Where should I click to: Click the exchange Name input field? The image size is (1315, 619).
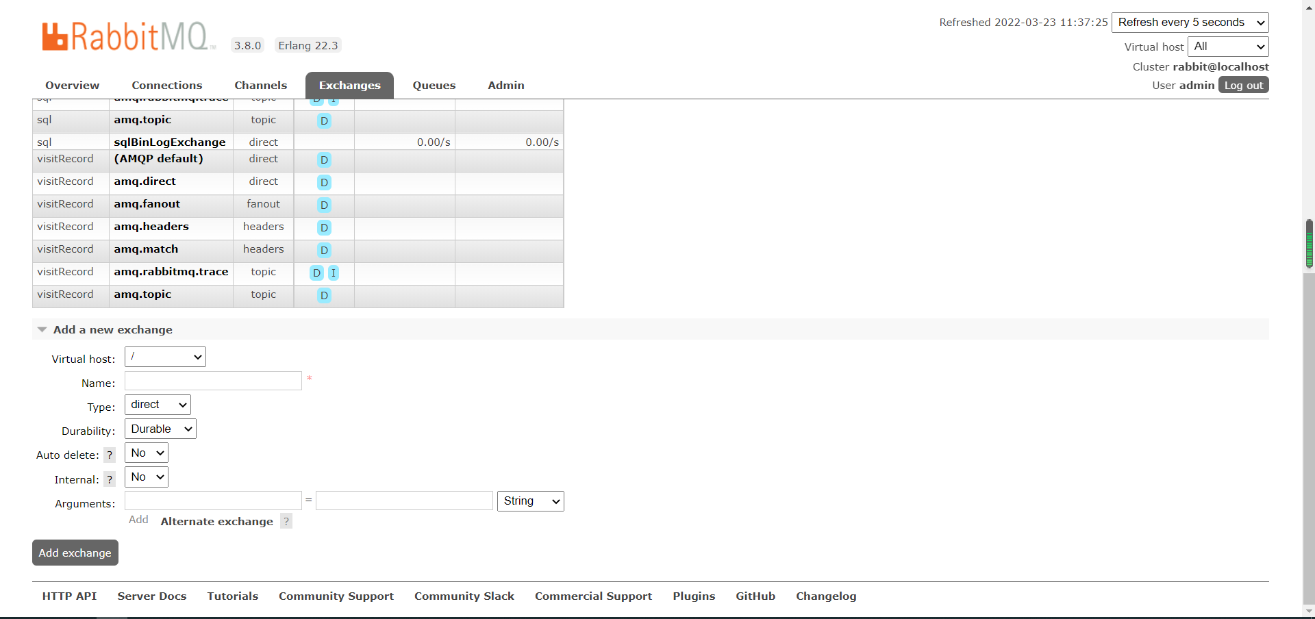coord(213,381)
